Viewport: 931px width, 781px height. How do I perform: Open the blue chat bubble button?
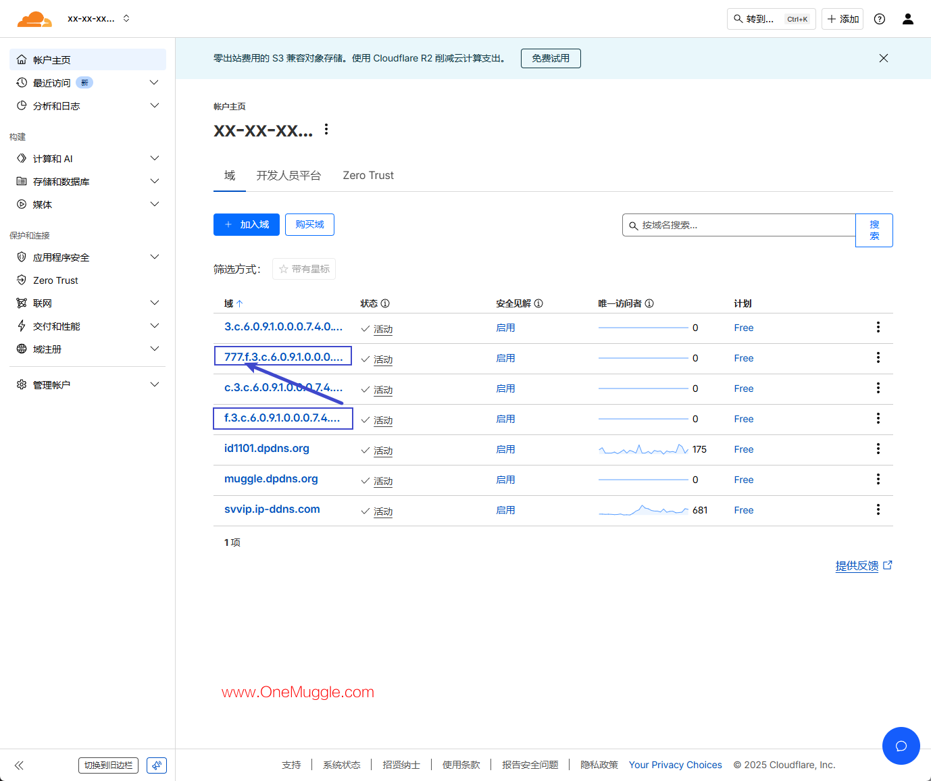[901, 746]
